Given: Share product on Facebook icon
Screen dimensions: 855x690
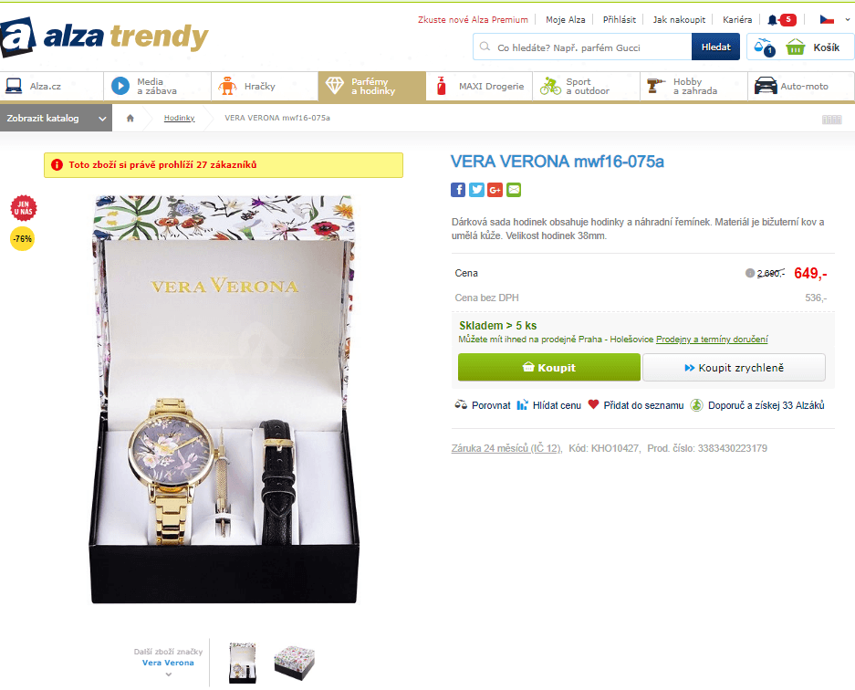Looking at the screenshot, I should pos(458,190).
